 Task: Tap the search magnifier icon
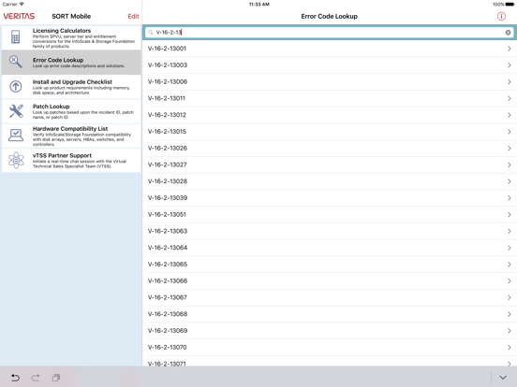(151, 32)
